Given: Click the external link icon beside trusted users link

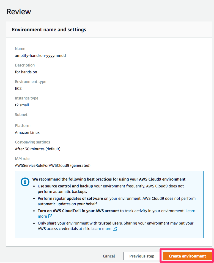Looking at the screenshot, I should [x=115, y=228].
